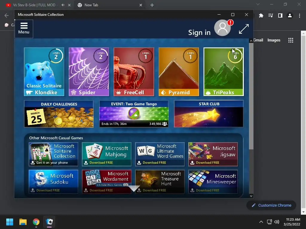Image resolution: width=306 pixels, height=229 pixels.
Task: Open Chrome media controls icon
Action: (270, 16)
